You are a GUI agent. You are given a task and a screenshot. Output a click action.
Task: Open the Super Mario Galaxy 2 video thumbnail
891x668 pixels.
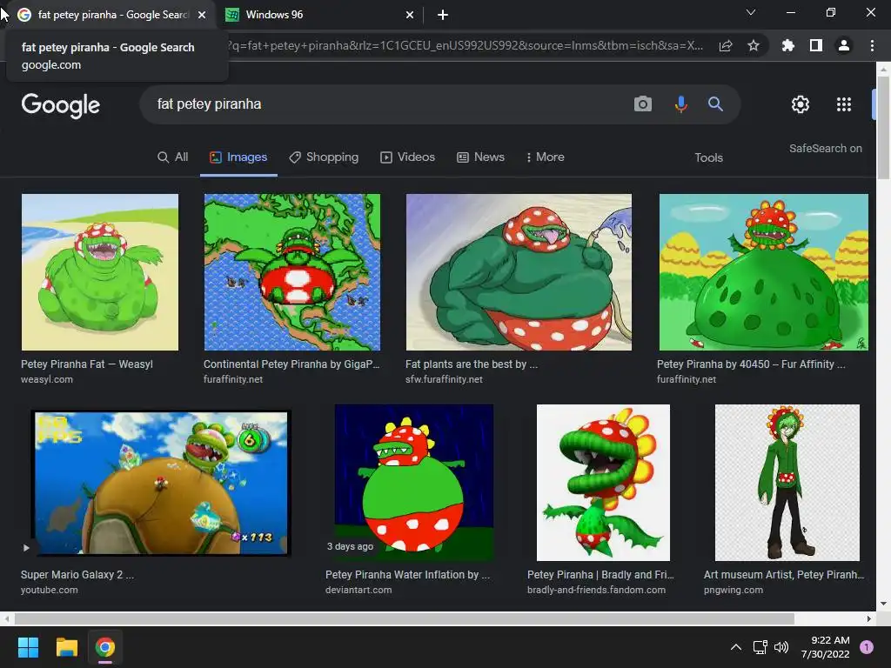pos(161,483)
